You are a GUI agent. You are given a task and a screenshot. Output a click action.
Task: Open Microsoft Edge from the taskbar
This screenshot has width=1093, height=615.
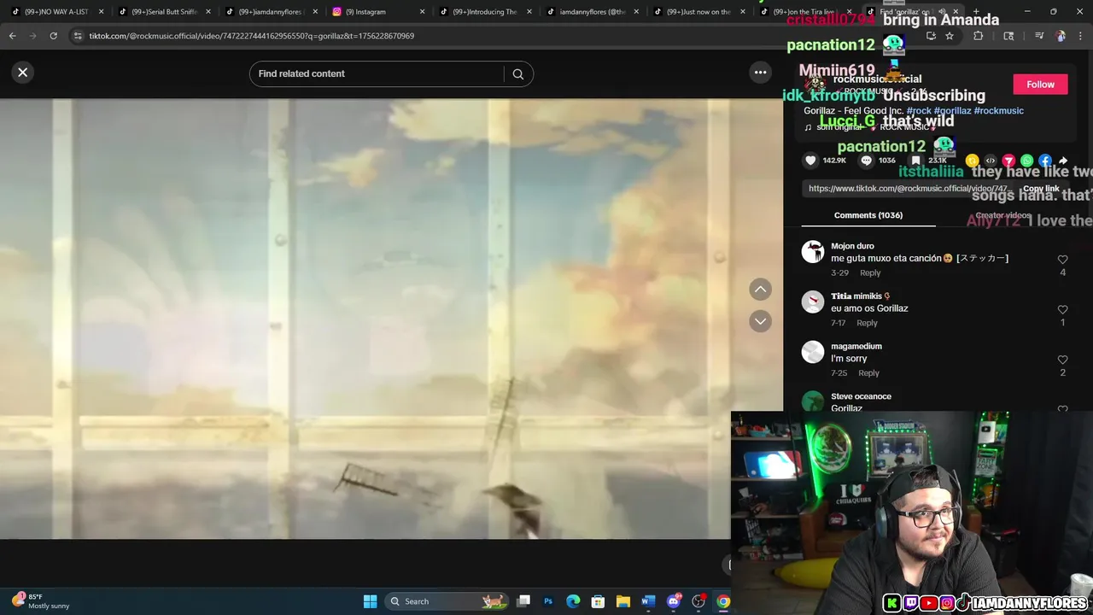tap(573, 601)
